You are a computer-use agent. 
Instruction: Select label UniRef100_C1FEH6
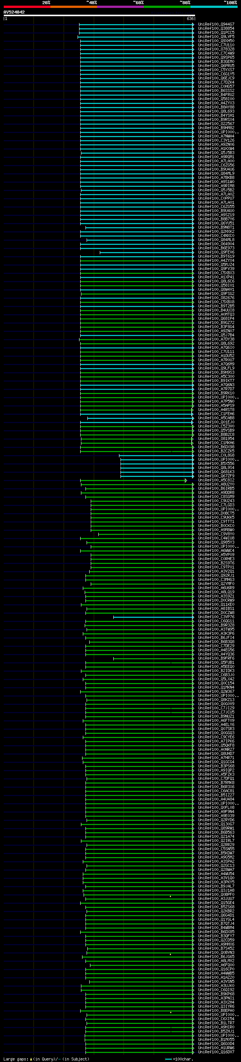(x=216, y=414)
